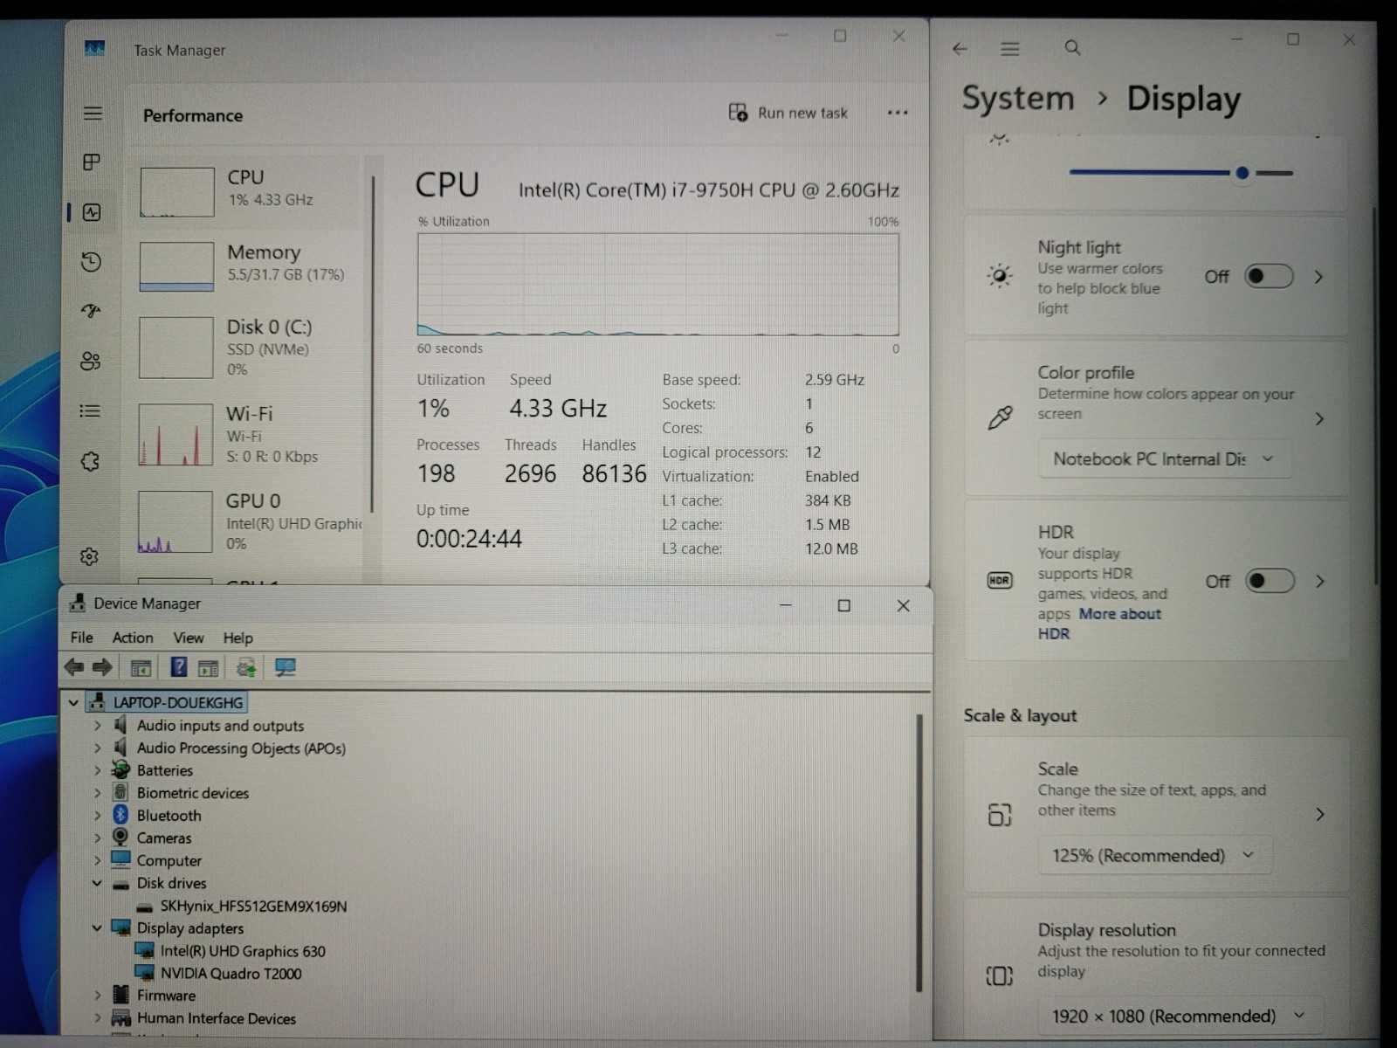Click Run new task button
This screenshot has width=1397, height=1048.
tap(788, 113)
